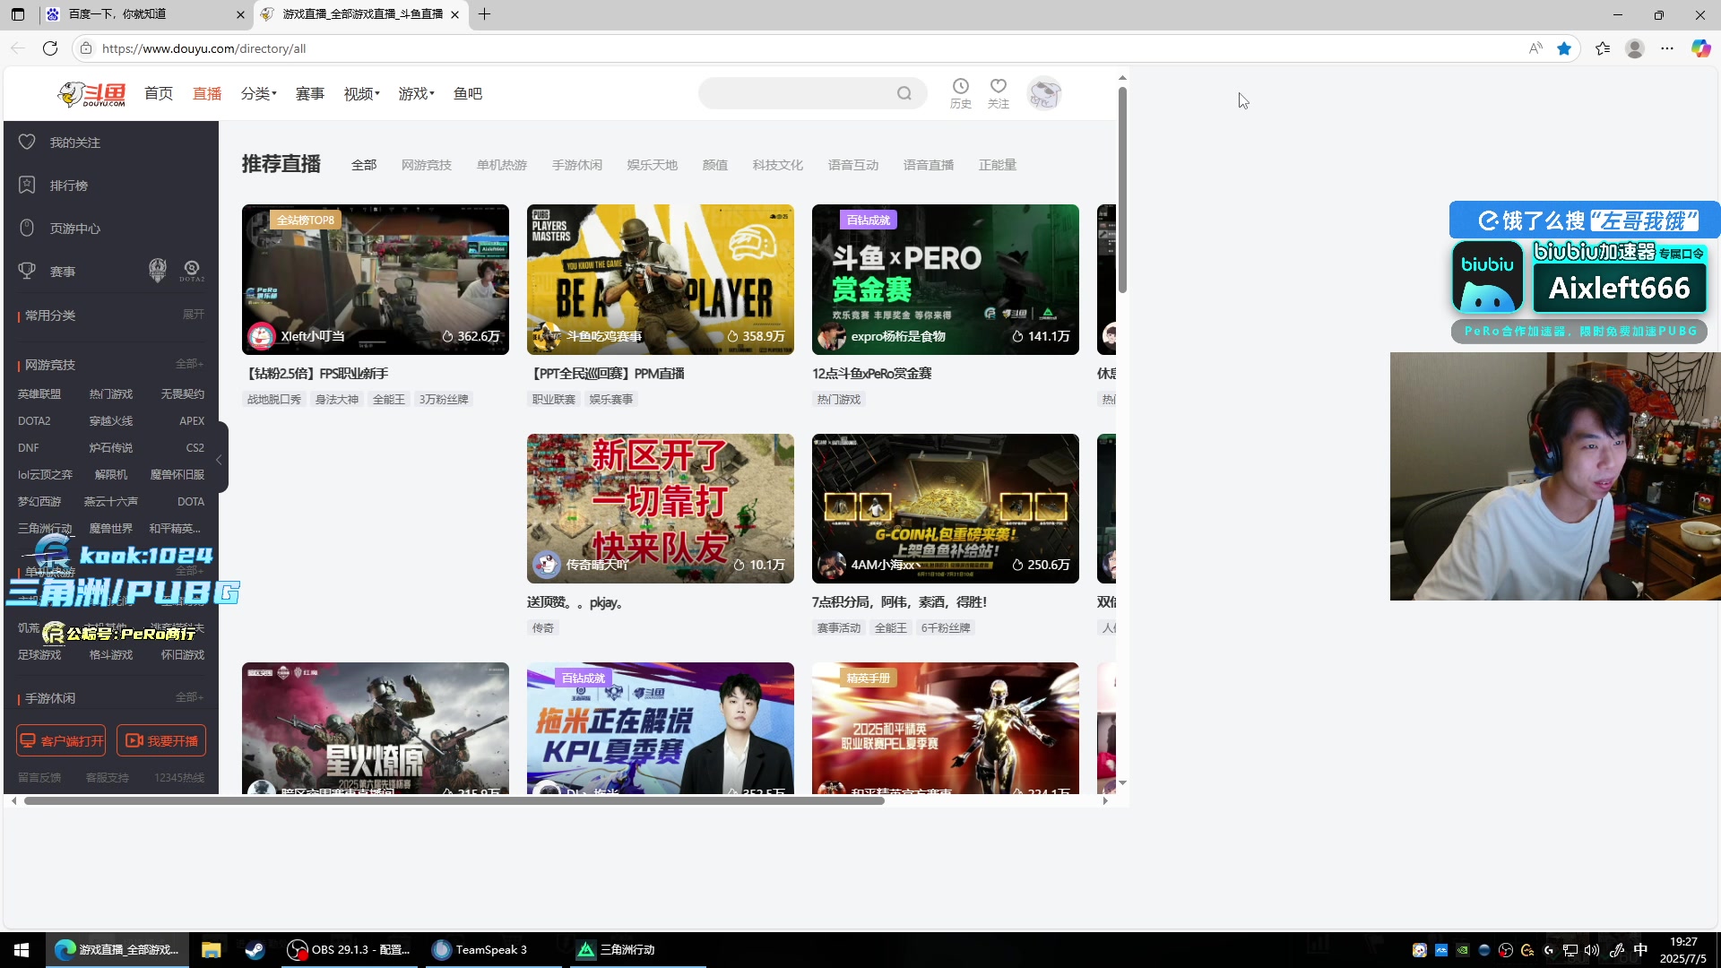Select the 网游竞技 category tab
The image size is (1721, 968).
(427, 165)
